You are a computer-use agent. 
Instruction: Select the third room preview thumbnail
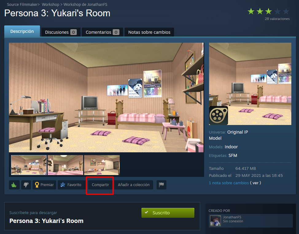tap(102, 165)
